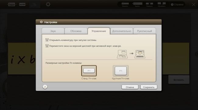Select standard Fn-keys size option
This screenshot has height=110, width=198.
point(89,71)
